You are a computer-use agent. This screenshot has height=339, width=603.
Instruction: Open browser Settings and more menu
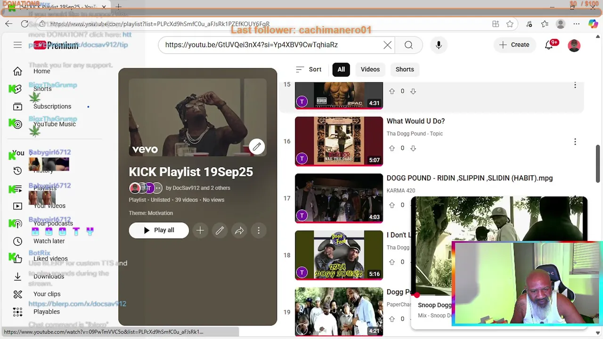pos(577,24)
